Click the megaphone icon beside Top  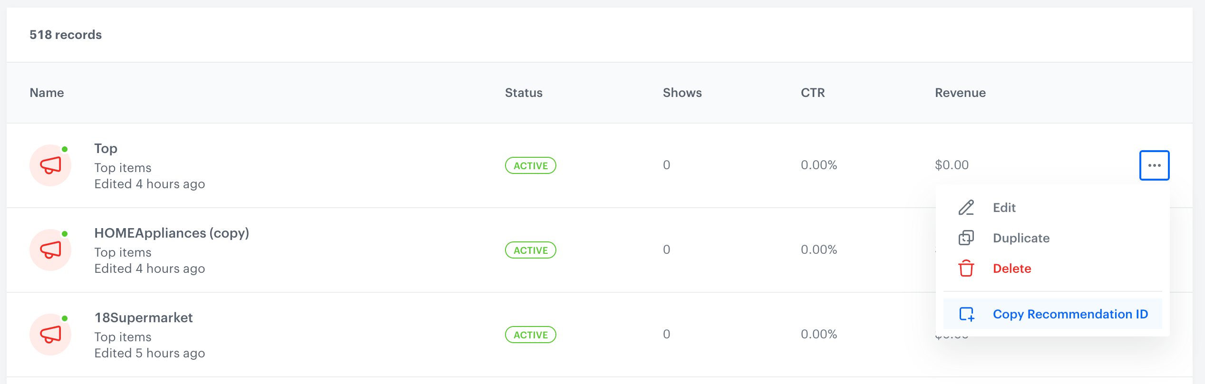tap(50, 165)
